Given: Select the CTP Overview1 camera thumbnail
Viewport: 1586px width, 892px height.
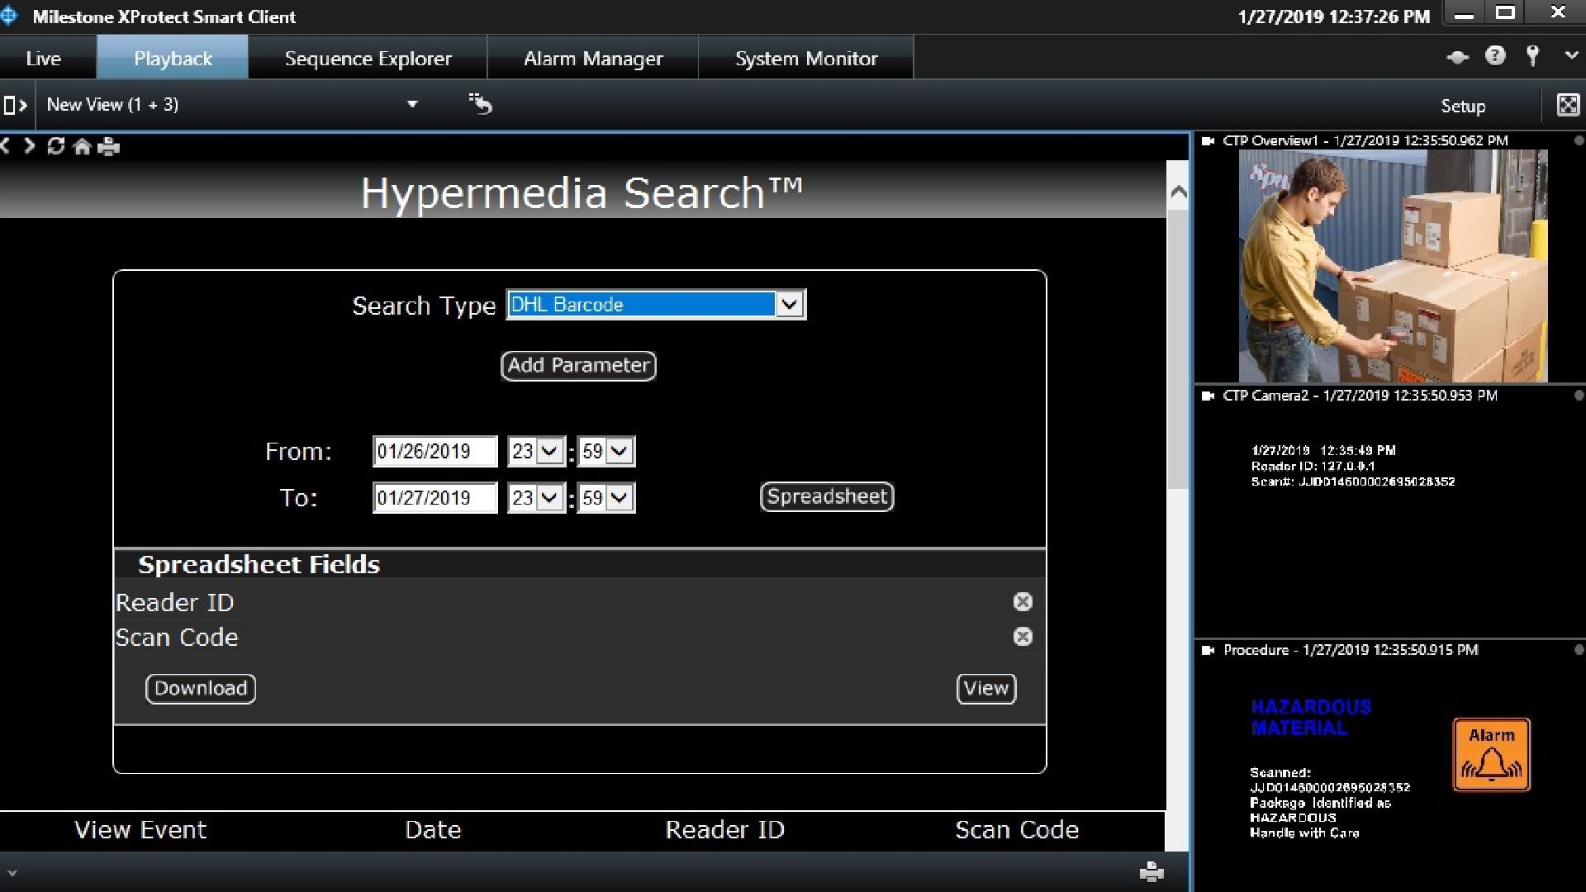Looking at the screenshot, I should point(1393,266).
